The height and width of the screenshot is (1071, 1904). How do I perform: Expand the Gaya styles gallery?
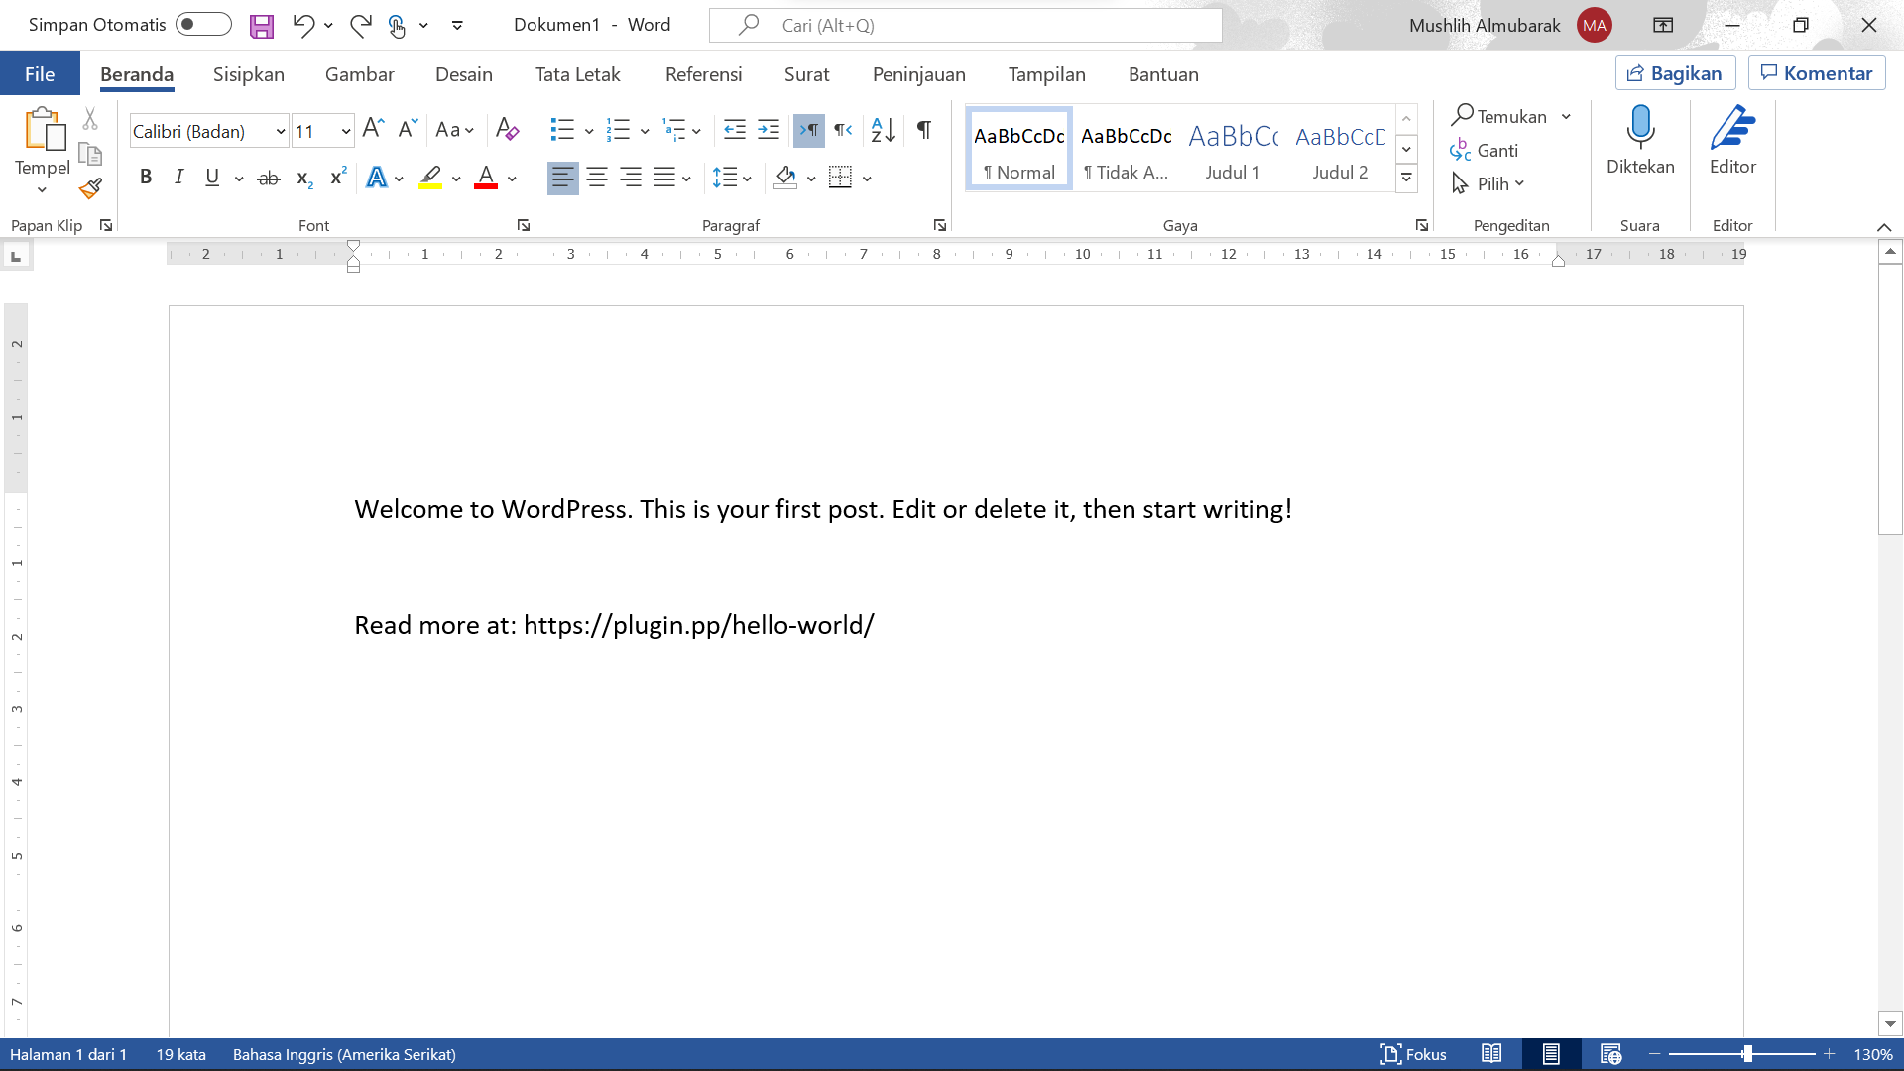[x=1406, y=178]
